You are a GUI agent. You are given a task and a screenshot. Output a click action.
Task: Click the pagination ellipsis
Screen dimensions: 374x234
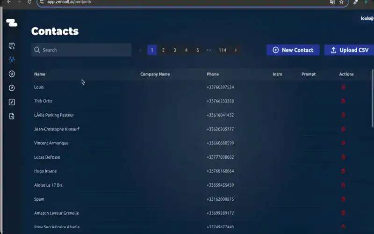pos(209,50)
